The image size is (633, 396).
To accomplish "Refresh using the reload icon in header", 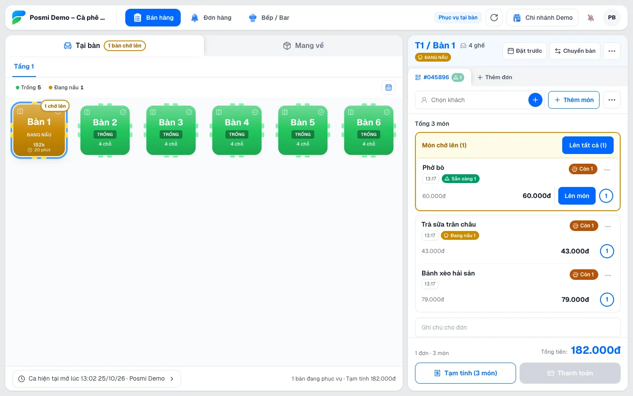I will [494, 18].
